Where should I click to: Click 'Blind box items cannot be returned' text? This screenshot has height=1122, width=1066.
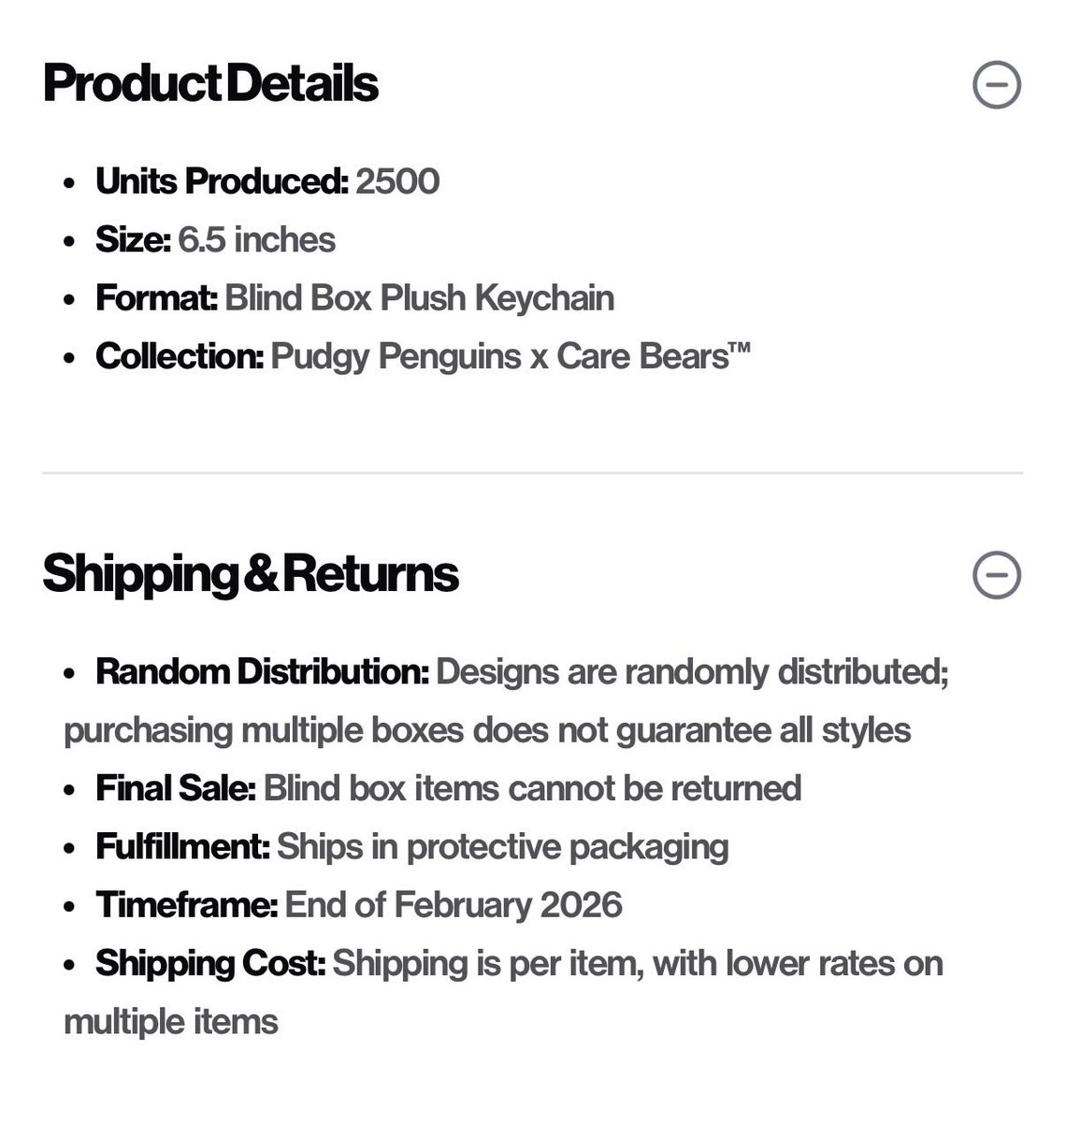pos(532,788)
